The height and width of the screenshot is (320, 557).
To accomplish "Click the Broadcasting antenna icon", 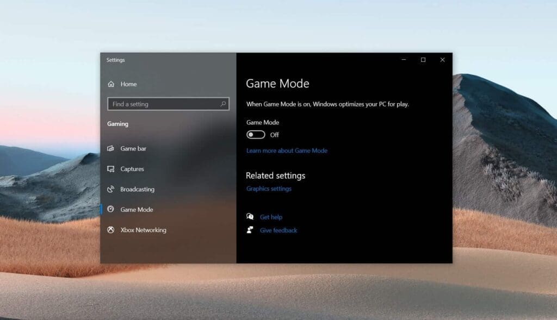I will pos(112,189).
